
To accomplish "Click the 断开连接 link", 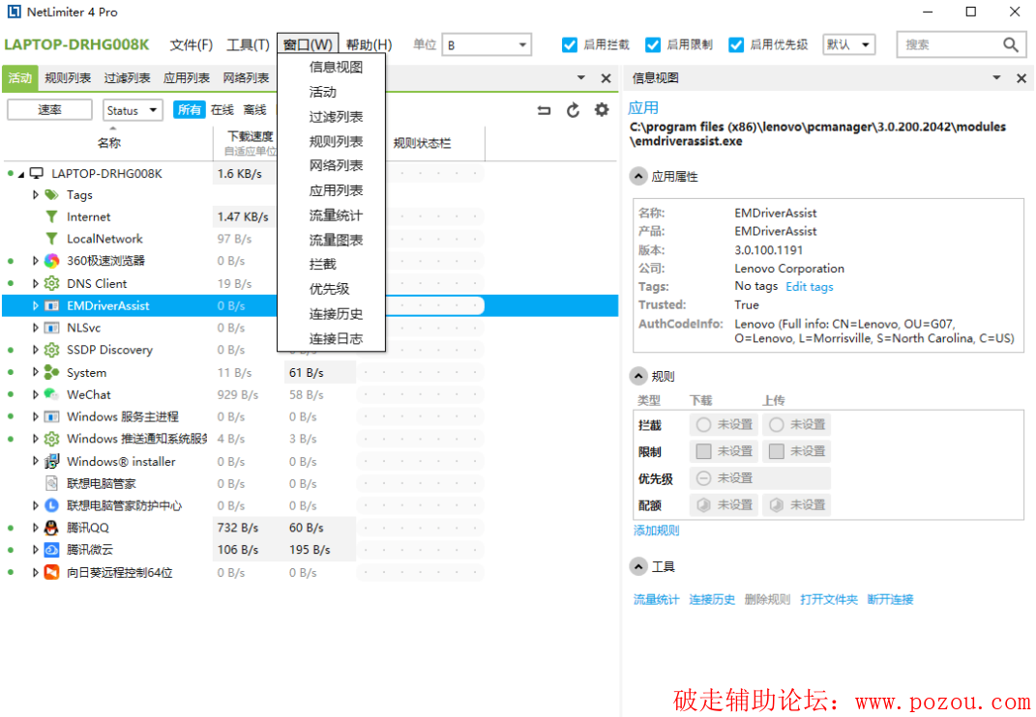I will click(890, 599).
